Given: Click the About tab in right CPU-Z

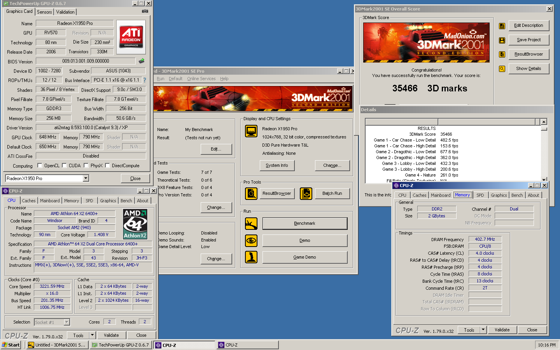Looking at the screenshot, I should click(533, 195).
